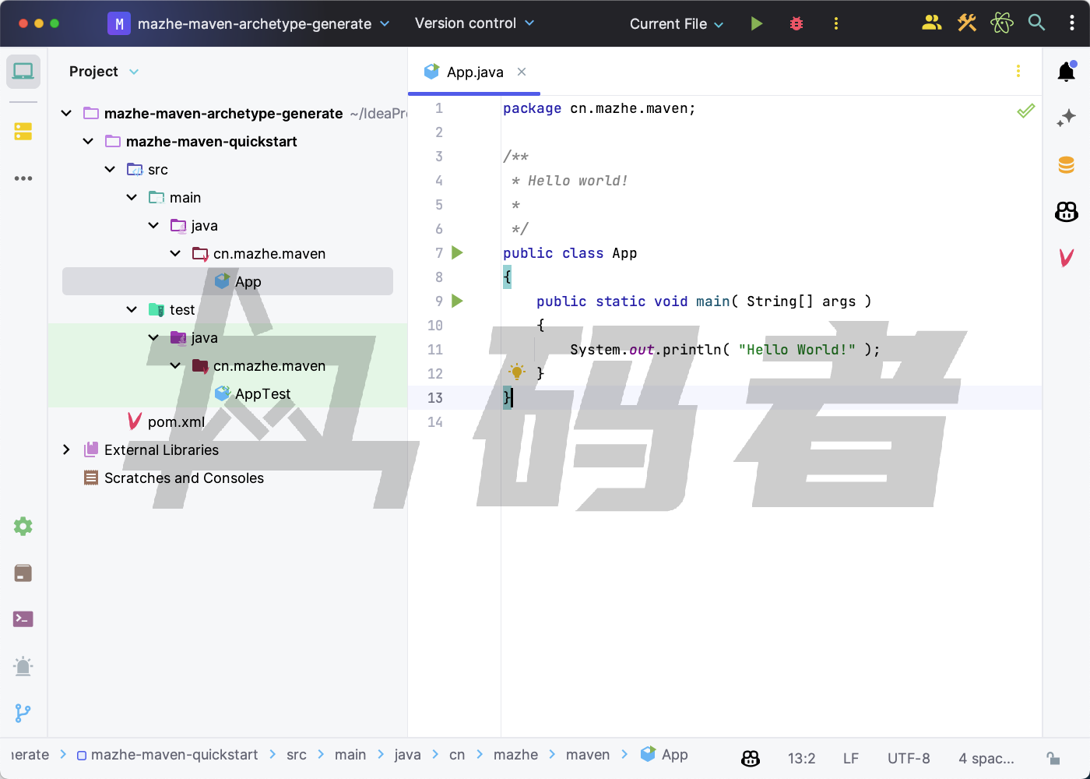This screenshot has height=779, width=1090.
Task: Toggle the Project tool window icon
Action: pyautogui.click(x=23, y=72)
